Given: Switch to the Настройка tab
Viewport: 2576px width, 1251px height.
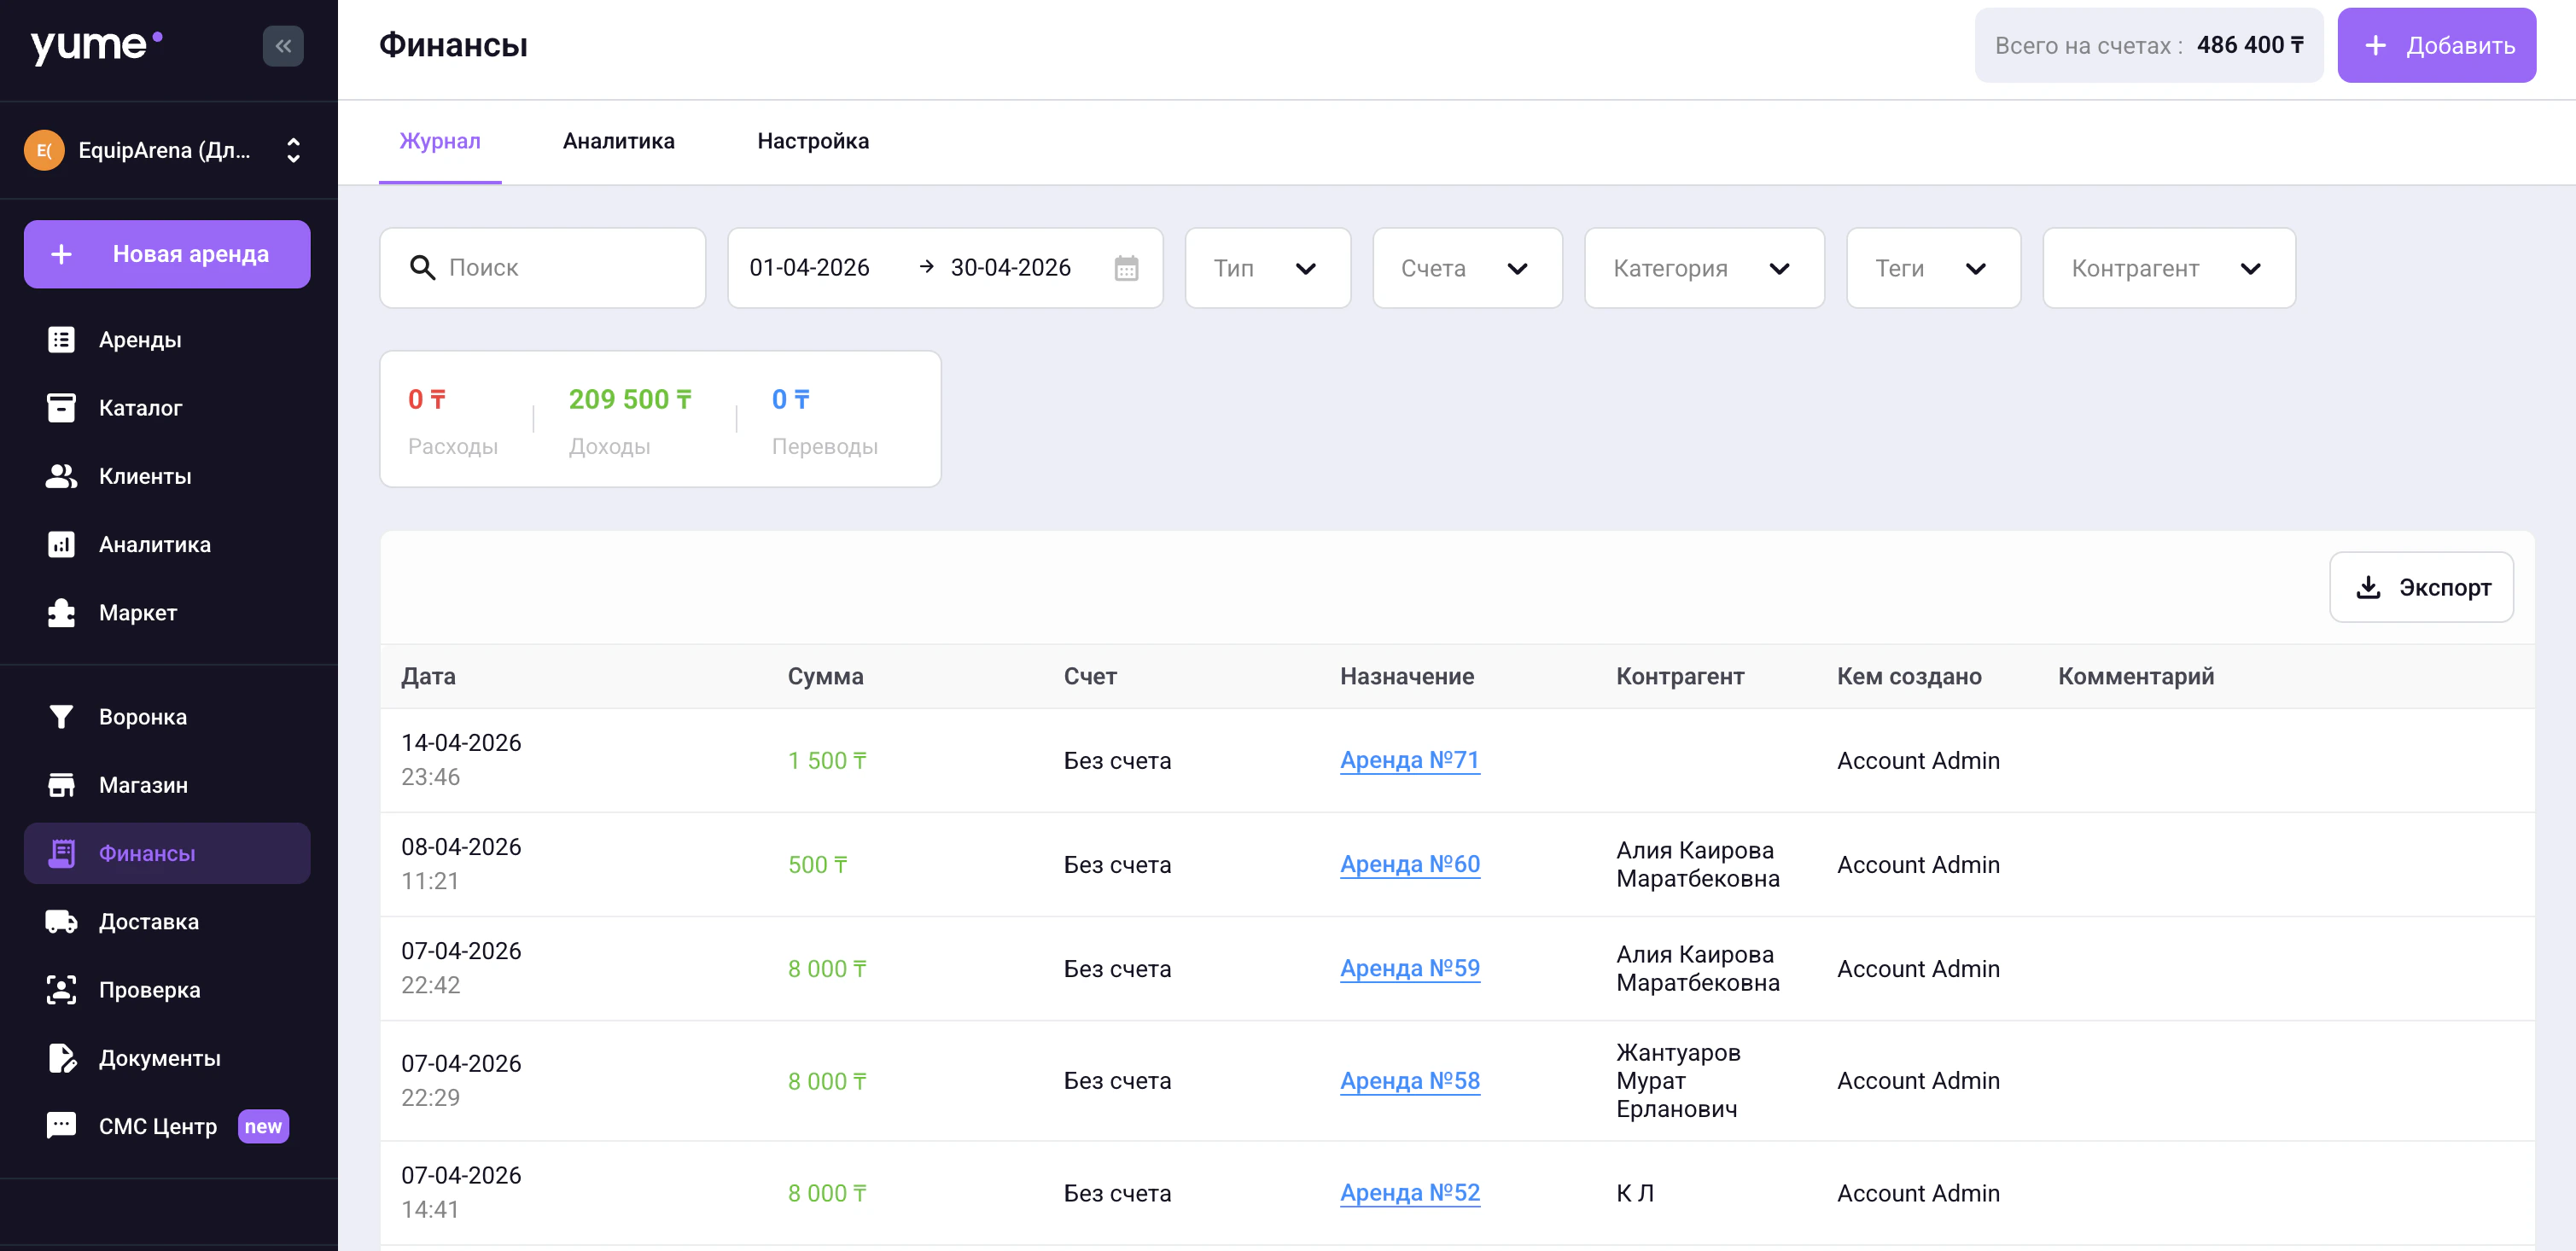Looking at the screenshot, I should click(812, 141).
